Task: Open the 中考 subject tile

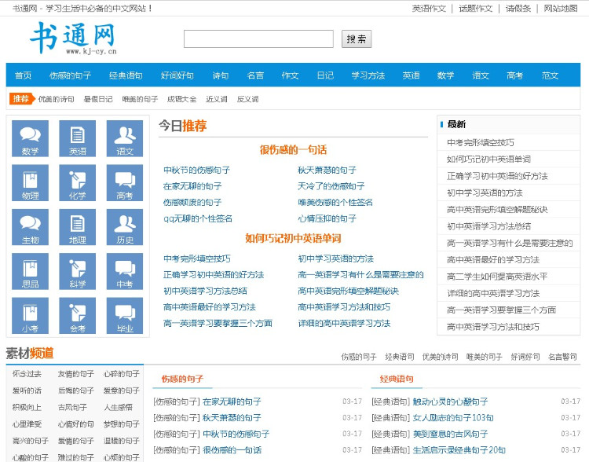Action: [x=125, y=271]
